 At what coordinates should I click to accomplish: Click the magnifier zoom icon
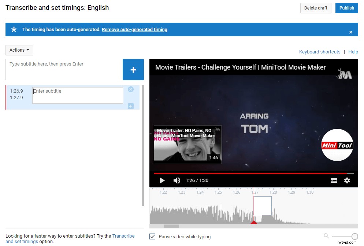click(x=326, y=236)
